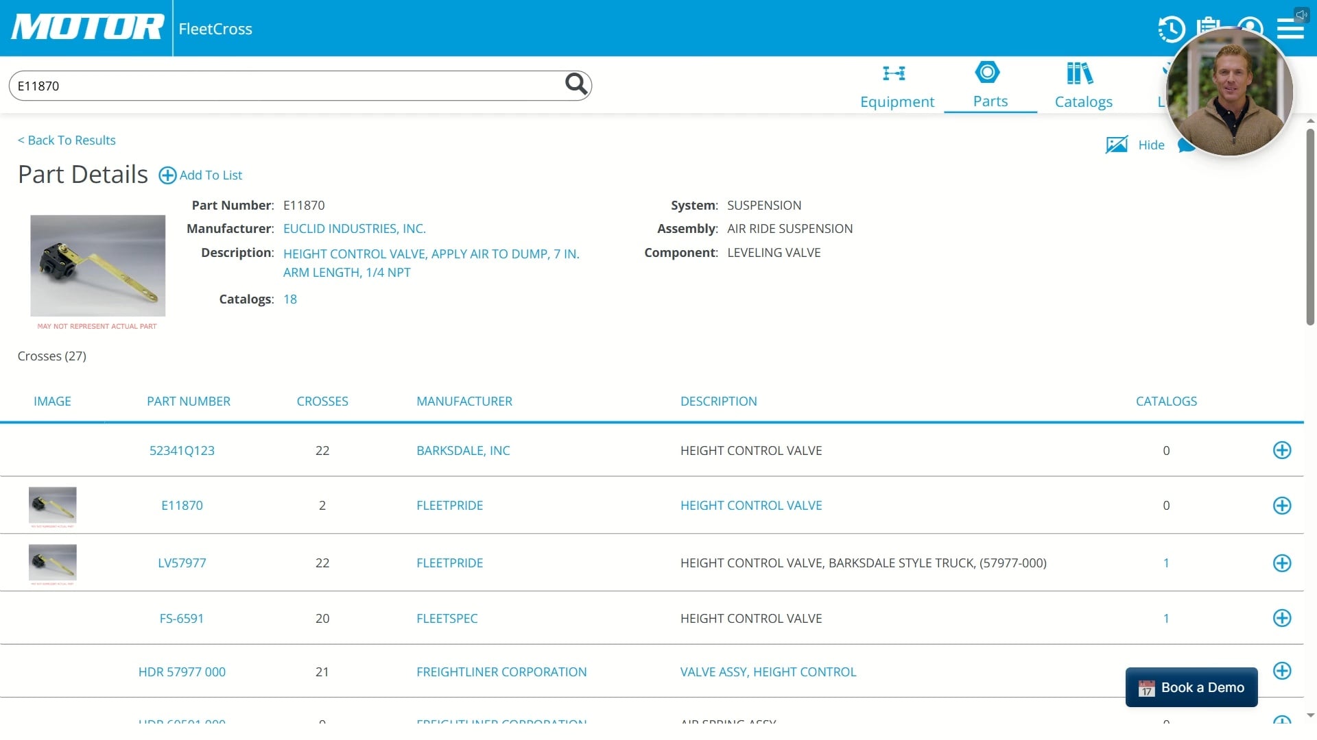1317x740 pixels.
Task: Open part number LV57977
Action: [x=182, y=563]
